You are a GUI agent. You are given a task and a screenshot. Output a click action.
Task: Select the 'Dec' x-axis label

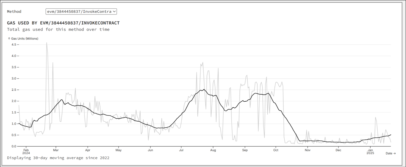click(x=339, y=150)
